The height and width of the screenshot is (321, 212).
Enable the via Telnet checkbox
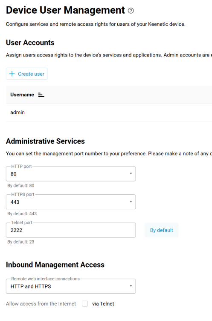[x=85, y=304]
